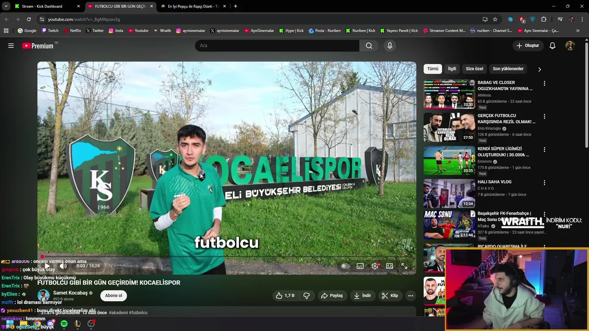Open Streamer Content M... bookmark

(x=444, y=31)
